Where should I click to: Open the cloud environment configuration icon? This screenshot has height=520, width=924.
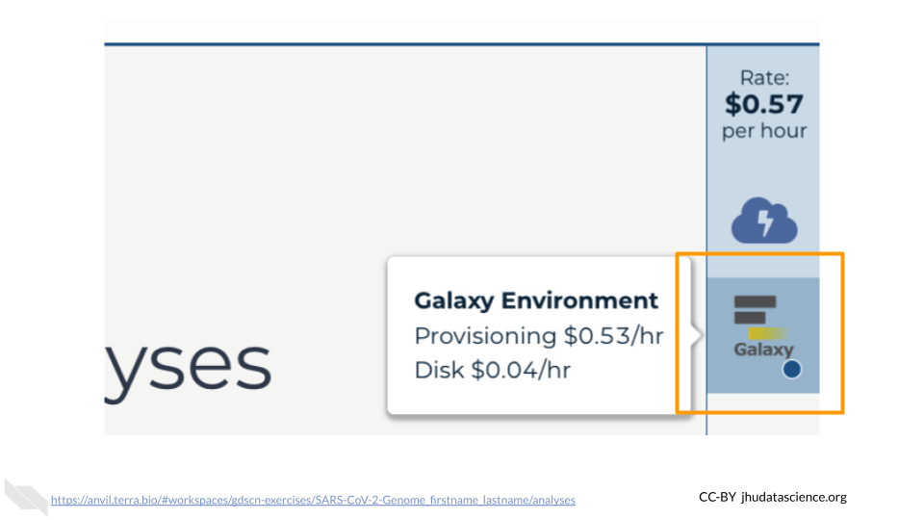point(764,221)
